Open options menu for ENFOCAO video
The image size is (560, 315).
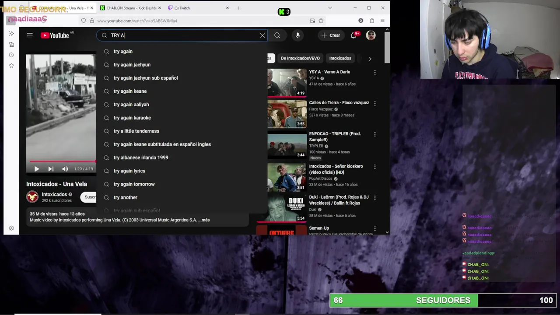tap(375, 134)
